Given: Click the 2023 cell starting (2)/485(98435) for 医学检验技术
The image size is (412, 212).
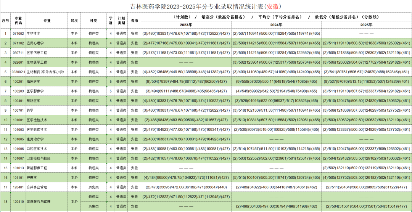Looking at the screenshot, I should pos(186,120).
